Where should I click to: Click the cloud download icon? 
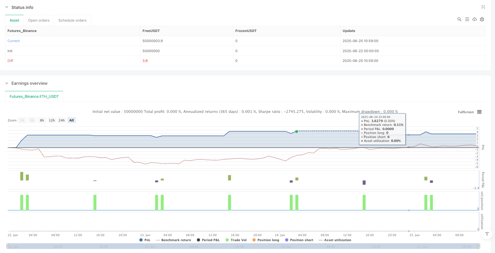(x=475, y=19)
